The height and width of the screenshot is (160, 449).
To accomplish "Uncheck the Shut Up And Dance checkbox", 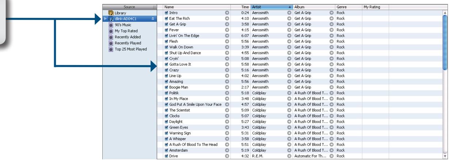I will [167, 53].
